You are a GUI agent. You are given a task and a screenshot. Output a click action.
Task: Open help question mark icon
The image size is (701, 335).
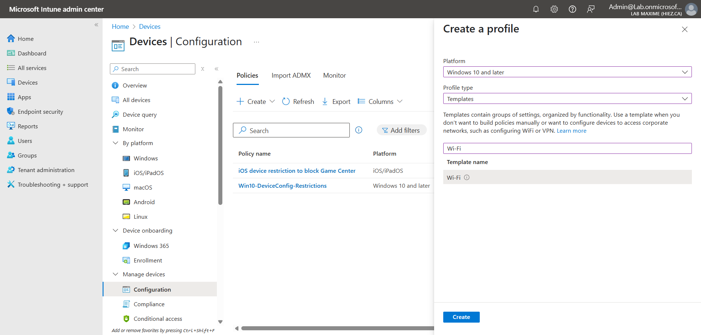572,9
